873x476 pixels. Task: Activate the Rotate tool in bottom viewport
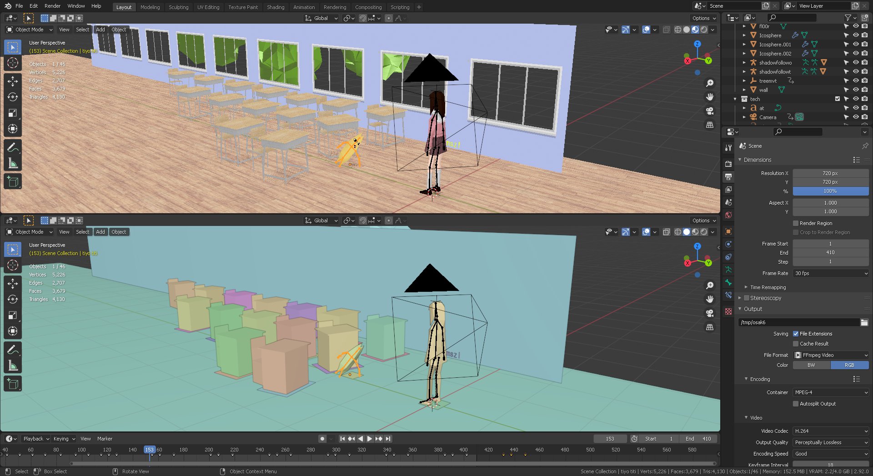(13, 299)
